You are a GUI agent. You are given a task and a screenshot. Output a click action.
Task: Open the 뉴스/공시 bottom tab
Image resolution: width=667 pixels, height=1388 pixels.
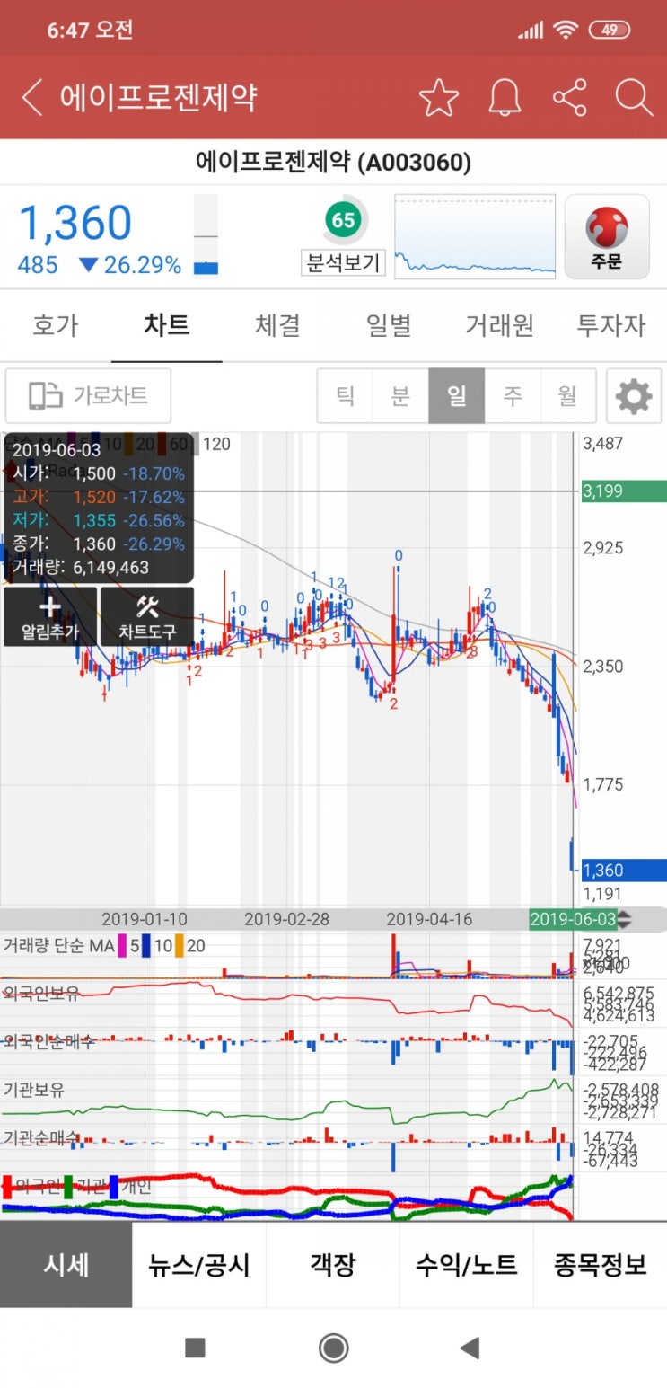199,1265
